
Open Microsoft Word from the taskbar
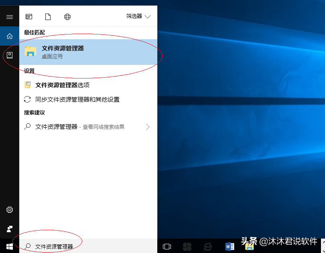click(x=229, y=246)
